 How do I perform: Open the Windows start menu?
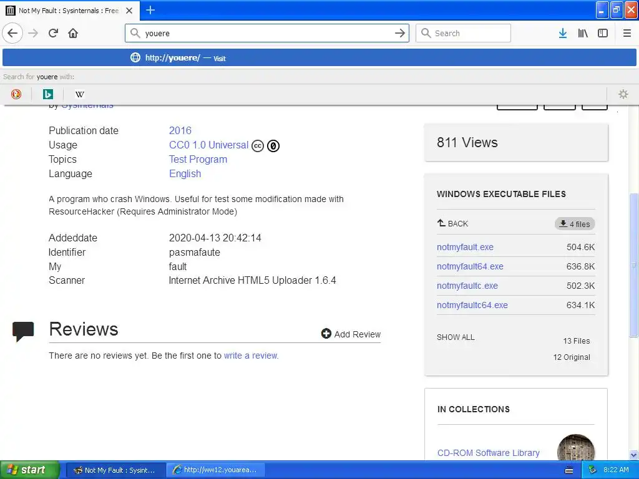(x=29, y=470)
